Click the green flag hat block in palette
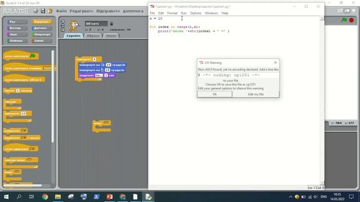Screen dimensions: 360x202 click(x=21, y=56)
